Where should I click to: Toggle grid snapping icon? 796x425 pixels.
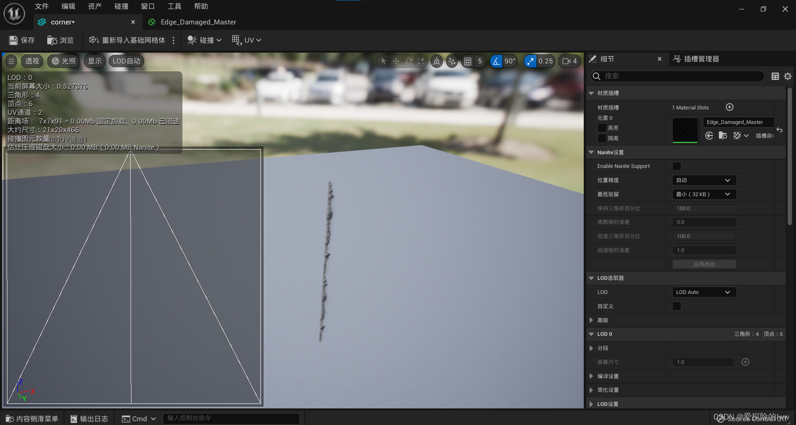click(468, 61)
